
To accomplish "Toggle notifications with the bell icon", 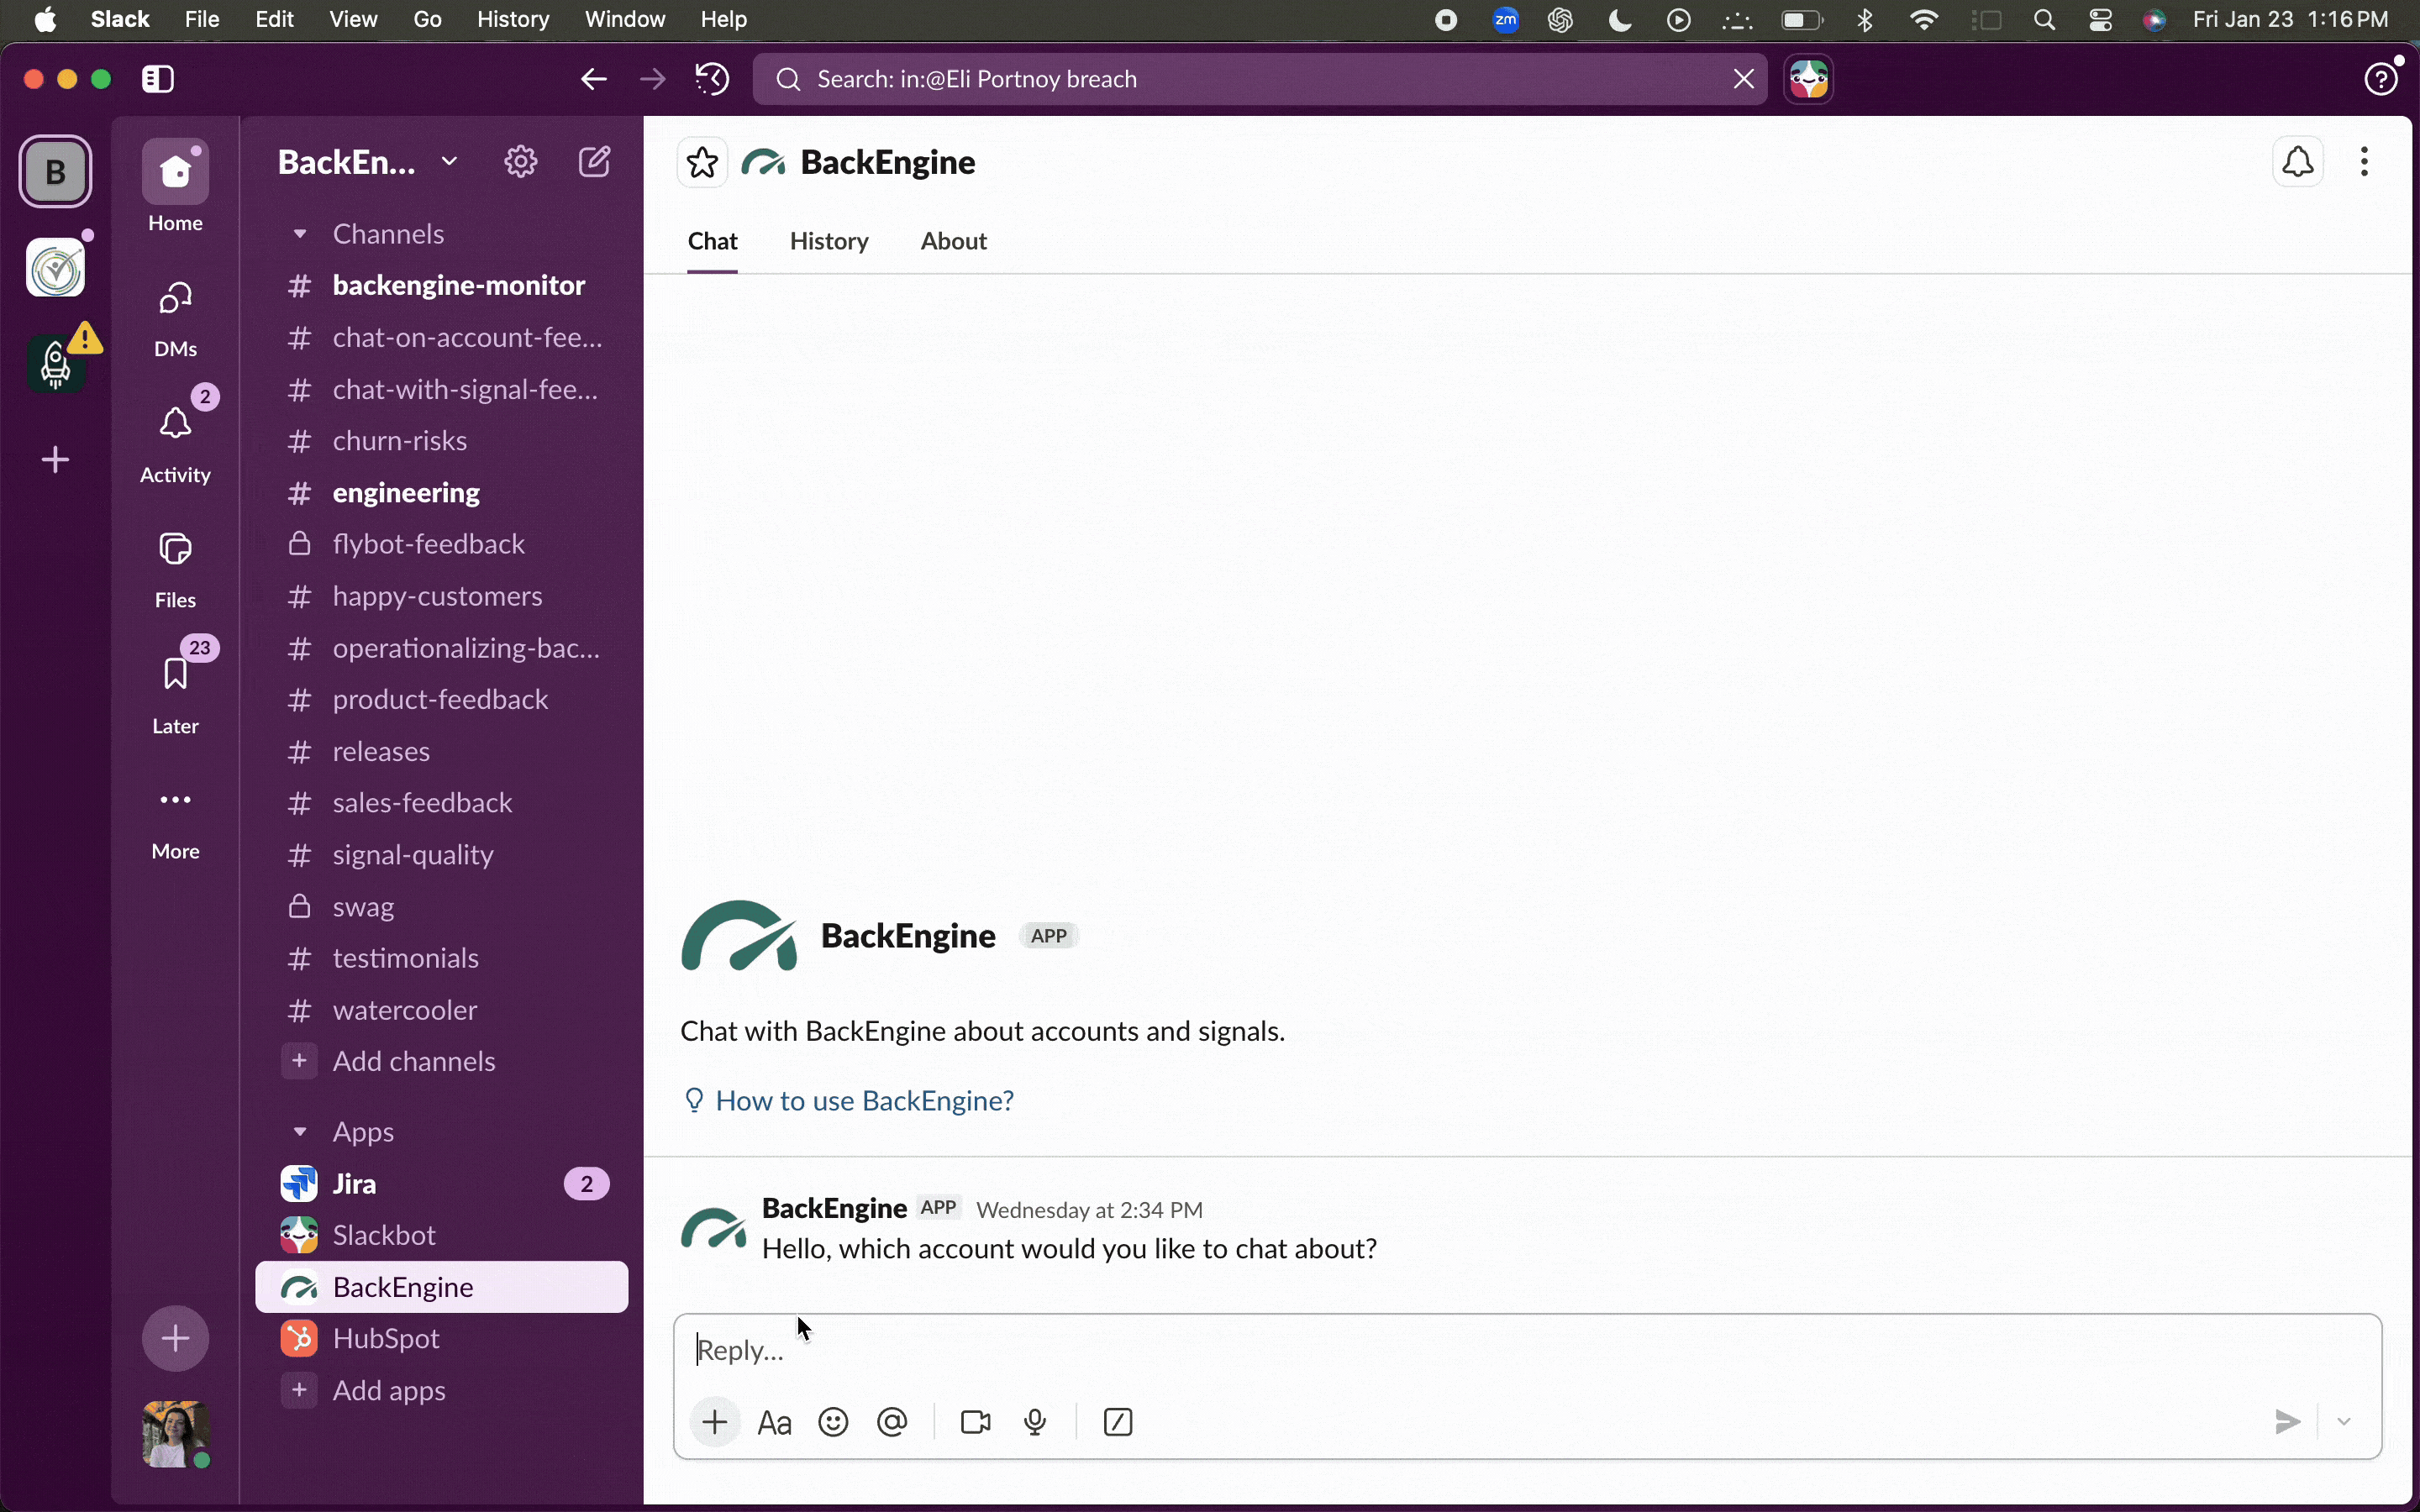I will tap(2297, 161).
